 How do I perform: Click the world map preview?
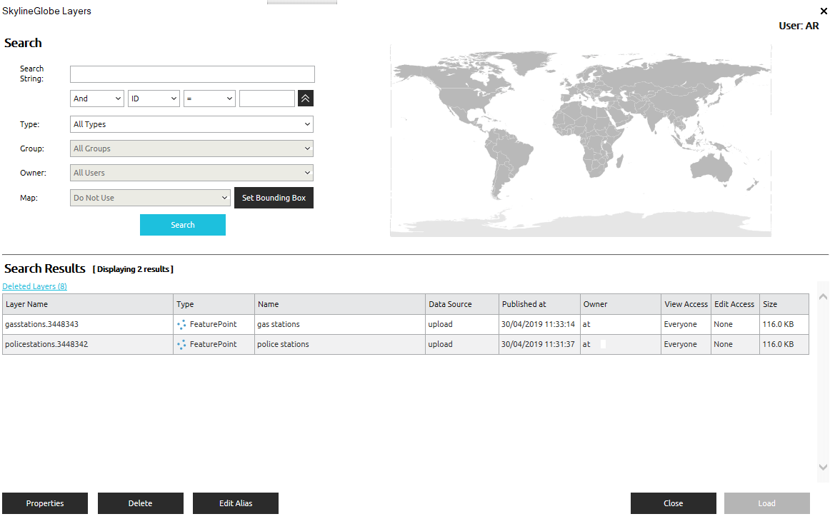coord(580,139)
